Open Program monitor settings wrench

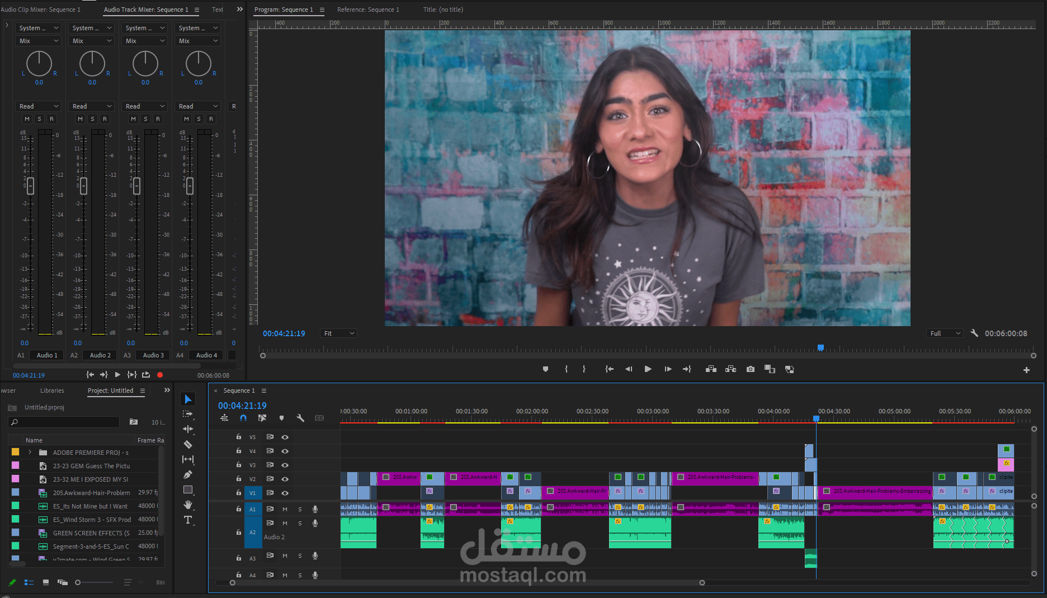tap(974, 333)
